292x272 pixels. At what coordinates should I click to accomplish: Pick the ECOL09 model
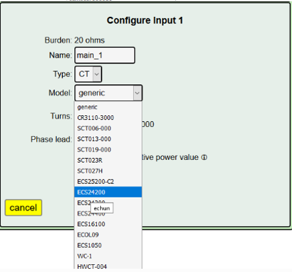(108, 234)
